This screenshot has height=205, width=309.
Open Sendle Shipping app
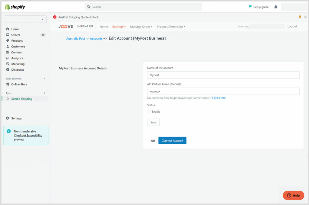[x=22, y=99]
